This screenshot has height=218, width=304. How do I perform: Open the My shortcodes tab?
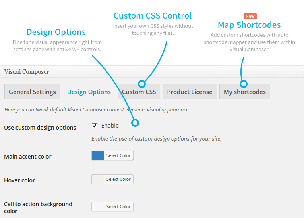click(x=244, y=92)
